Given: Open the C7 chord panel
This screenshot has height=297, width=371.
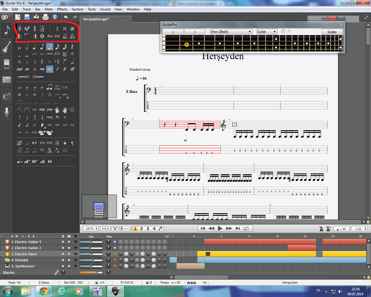Looking at the screenshot, I should (x=6, y=96).
